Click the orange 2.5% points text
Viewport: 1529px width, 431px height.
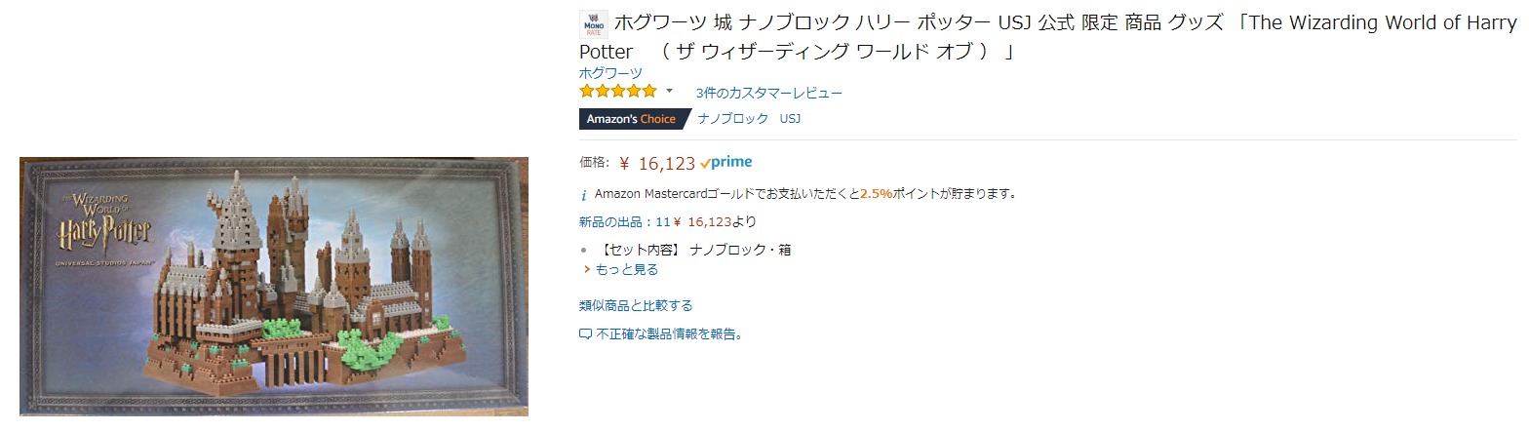click(876, 193)
